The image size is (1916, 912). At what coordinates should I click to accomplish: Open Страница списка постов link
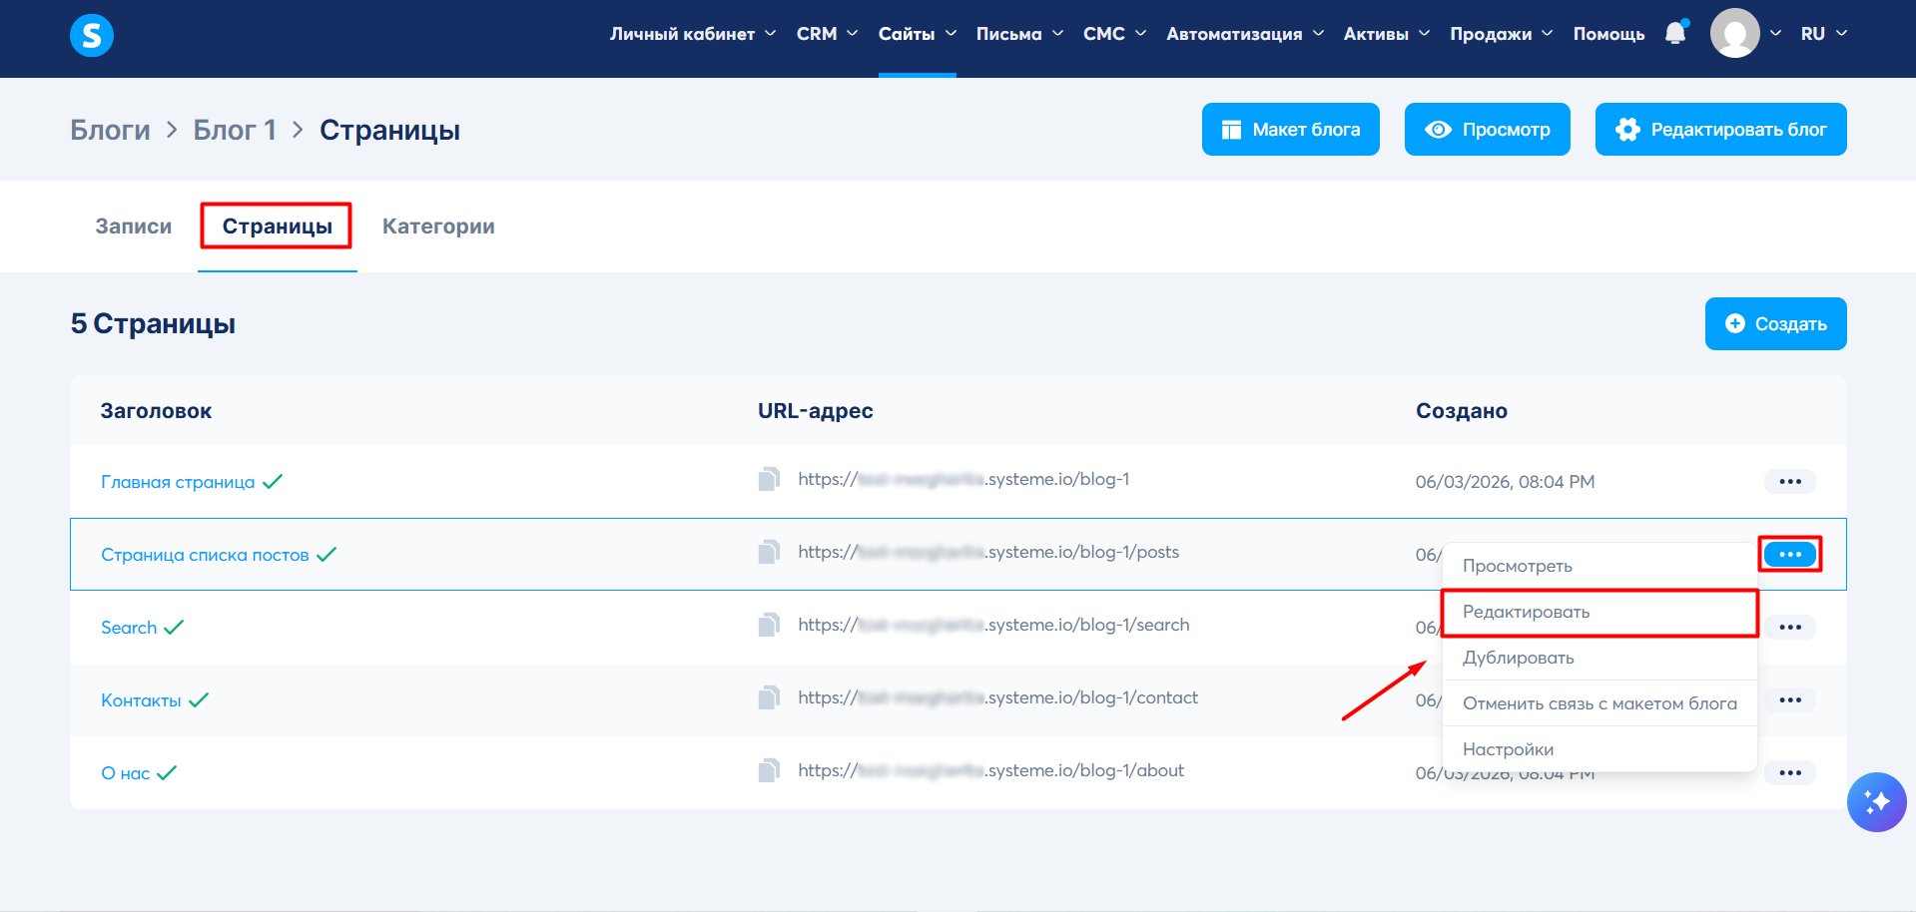click(x=205, y=555)
